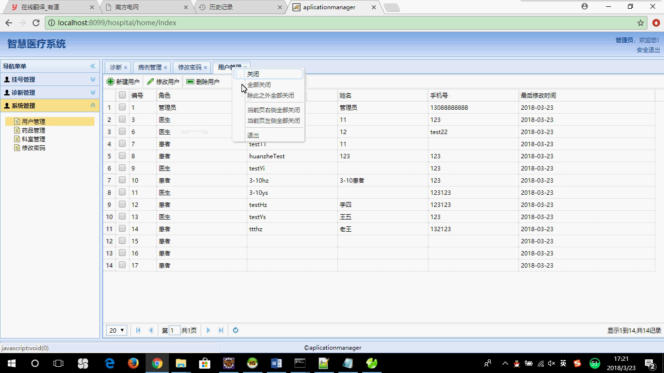Open 用户管理 in navigation tree
The height and width of the screenshot is (373, 664).
(x=34, y=121)
